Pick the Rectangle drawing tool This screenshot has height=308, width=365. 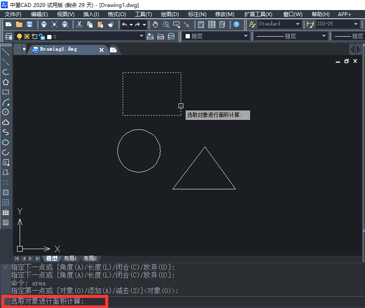[x=6, y=92]
